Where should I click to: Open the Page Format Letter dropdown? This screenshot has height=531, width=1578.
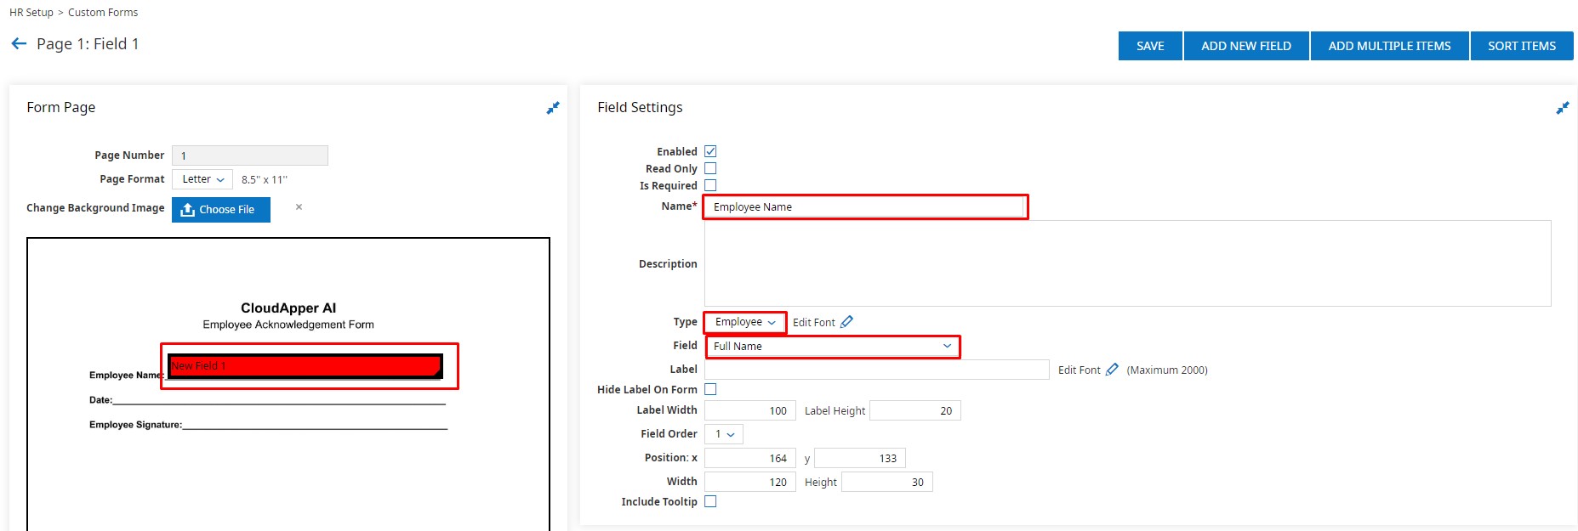[x=202, y=179]
